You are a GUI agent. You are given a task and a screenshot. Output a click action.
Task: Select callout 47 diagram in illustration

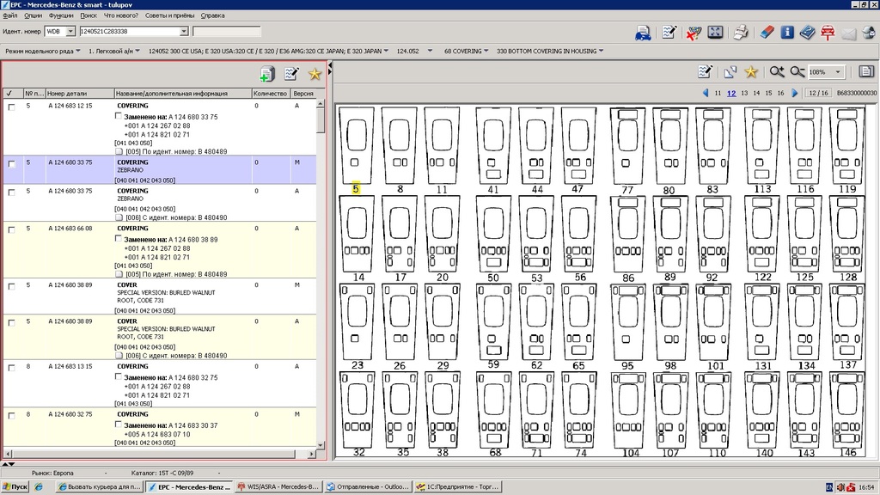578,146
